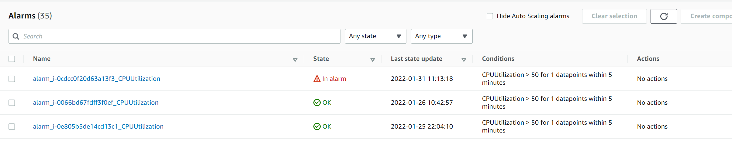The width and height of the screenshot is (732, 141).
Task: Open alarm_i-0e805b5de14cd13c1_CPUUtilization link
Action: 98,126
